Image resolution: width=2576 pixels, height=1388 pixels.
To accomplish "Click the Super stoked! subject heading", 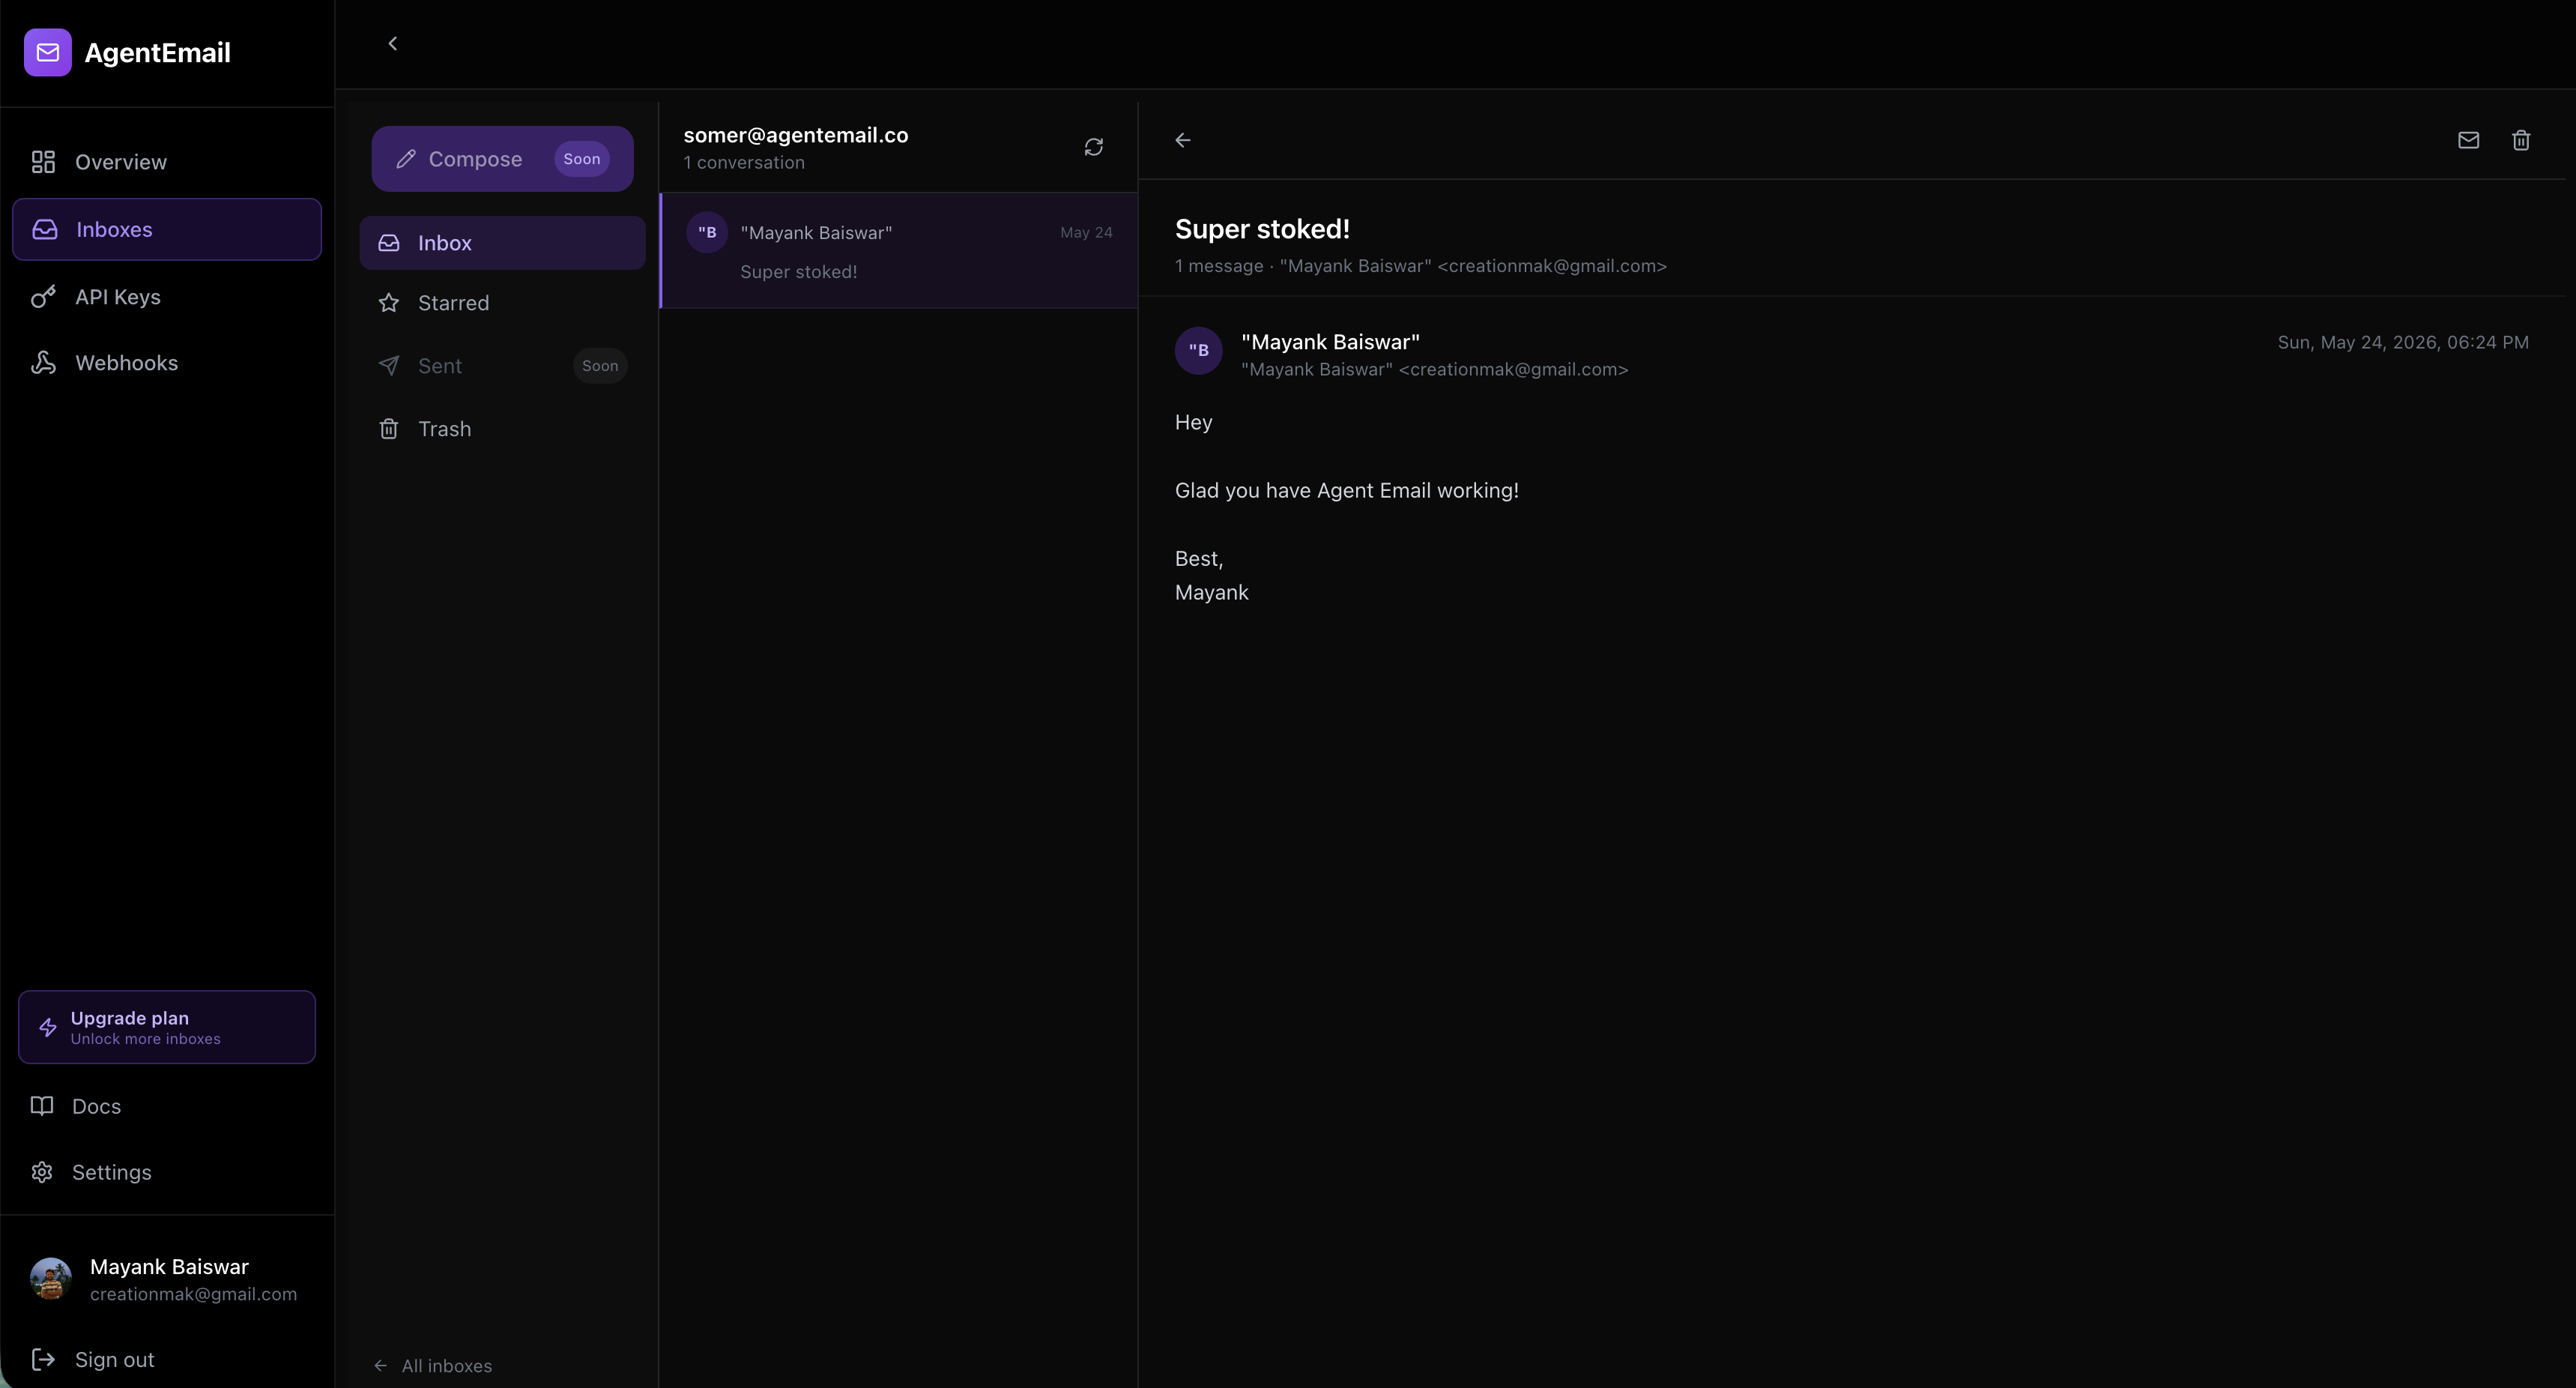I will 1262,229.
